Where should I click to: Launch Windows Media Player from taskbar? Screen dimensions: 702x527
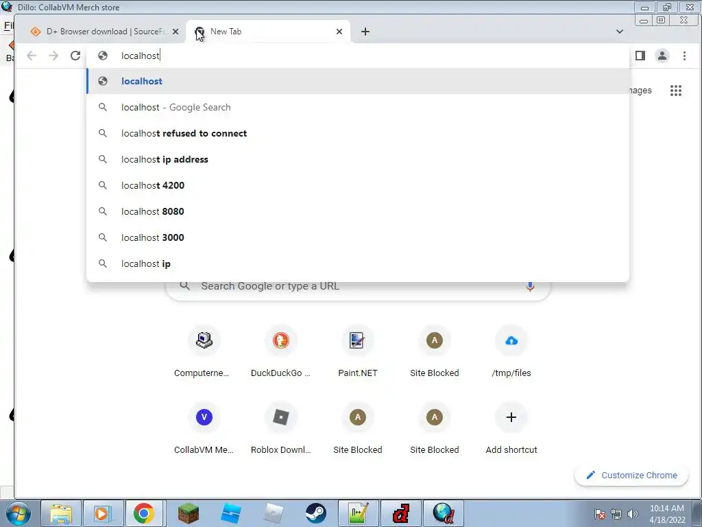pos(103,513)
